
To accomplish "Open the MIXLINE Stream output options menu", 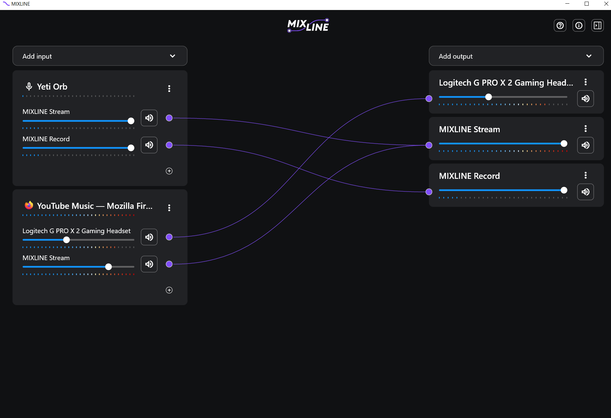I will point(586,129).
